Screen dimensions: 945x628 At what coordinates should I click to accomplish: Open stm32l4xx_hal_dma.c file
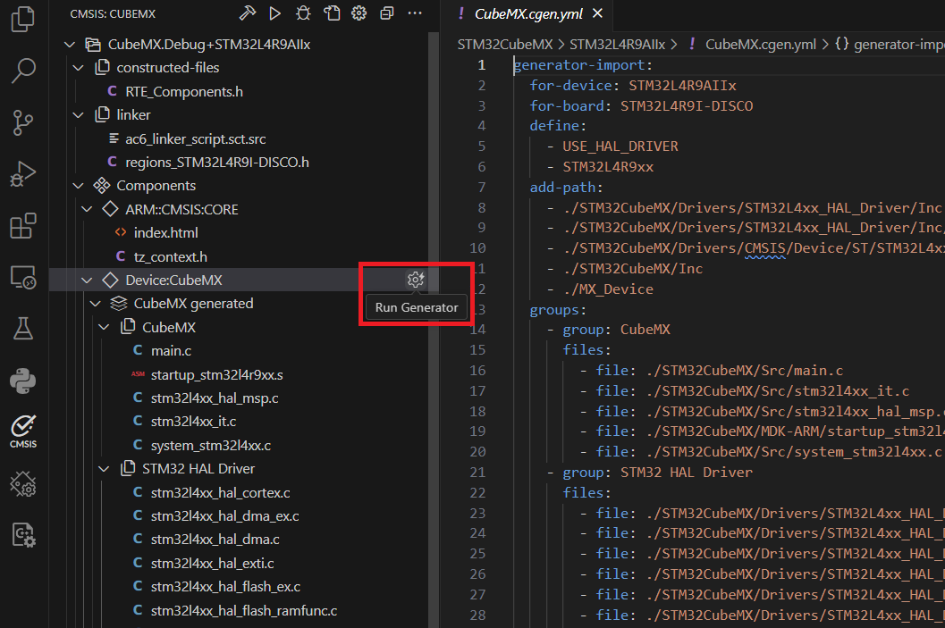[x=215, y=540]
